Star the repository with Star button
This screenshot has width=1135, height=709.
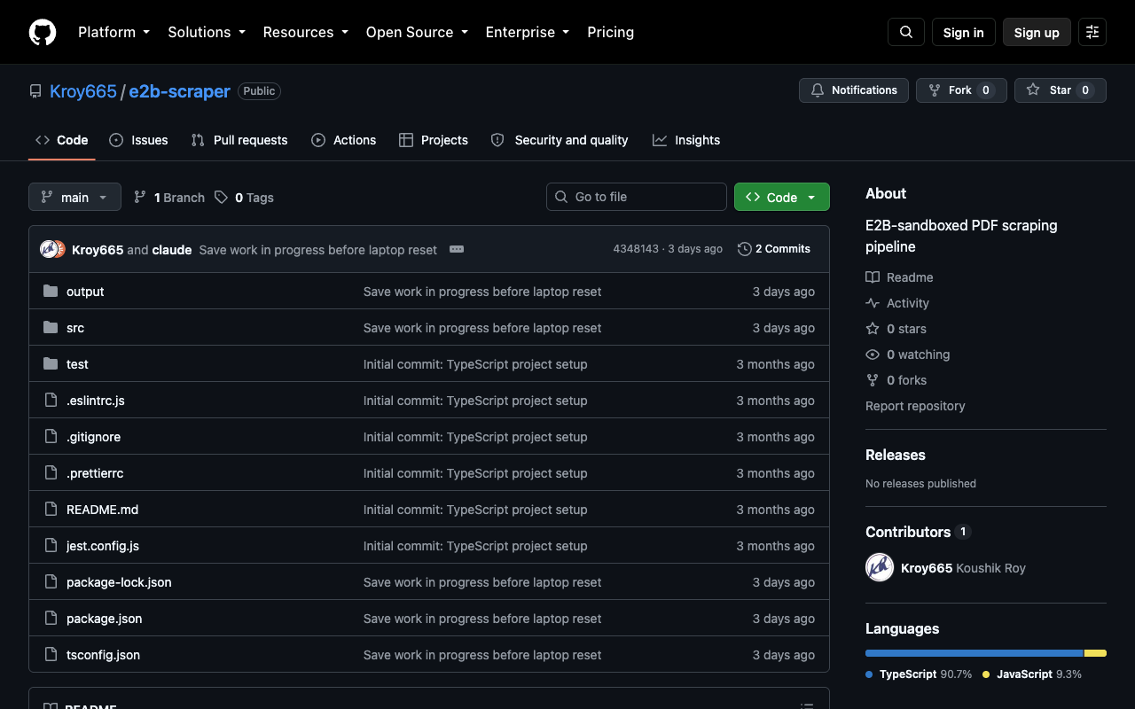coord(1061,90)
